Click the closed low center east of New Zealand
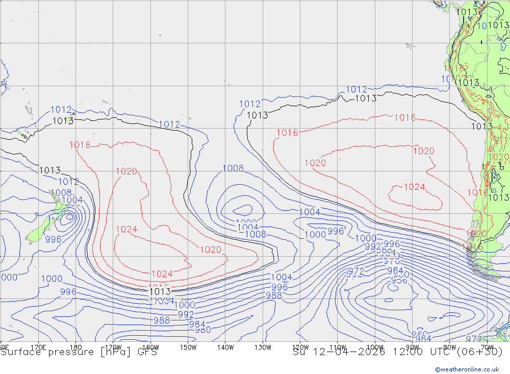The image size is (510, 374). pyautogui.click(x=69, y=217)
